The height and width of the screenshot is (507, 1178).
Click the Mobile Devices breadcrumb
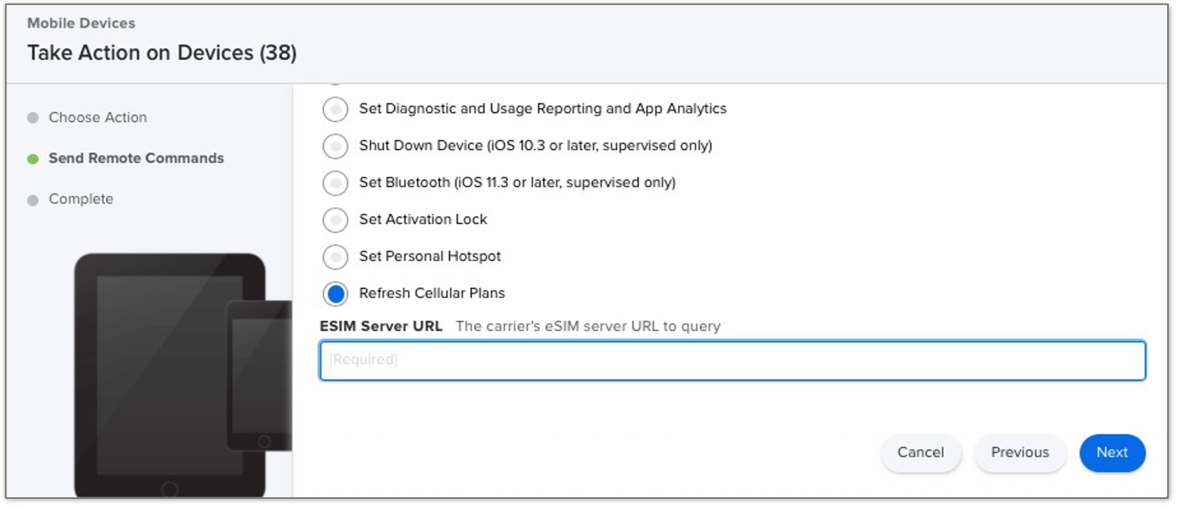81,23
